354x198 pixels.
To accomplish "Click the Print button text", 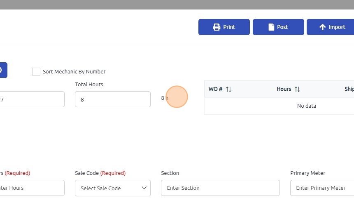I will click(x=229, y=27).
